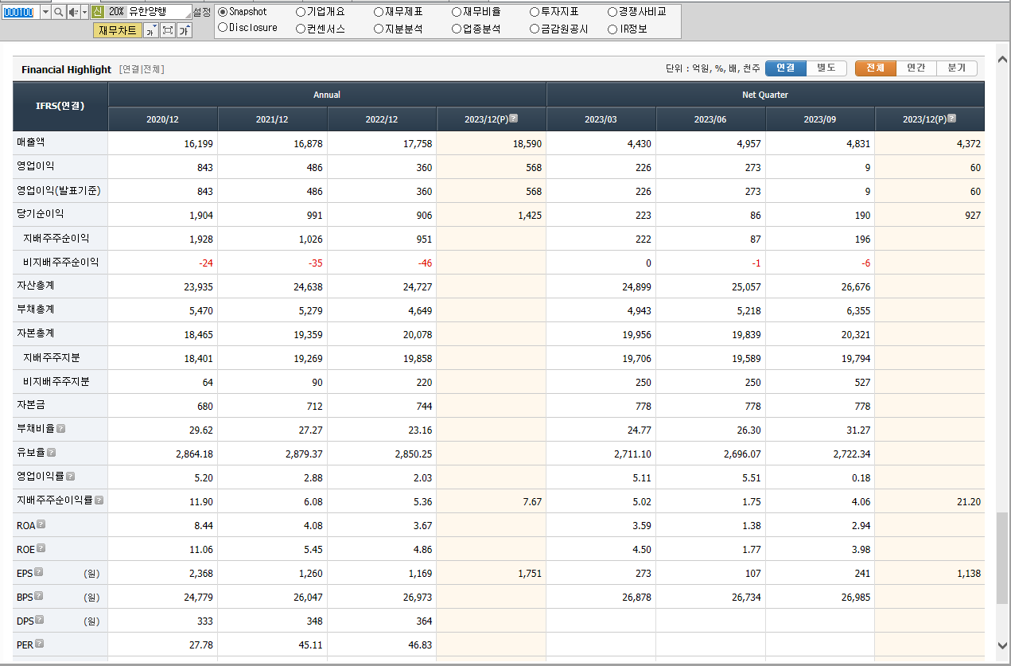Click help icon next to ROE
Image resolution: width=1011 pixels, height=666 pixels.
41,548
